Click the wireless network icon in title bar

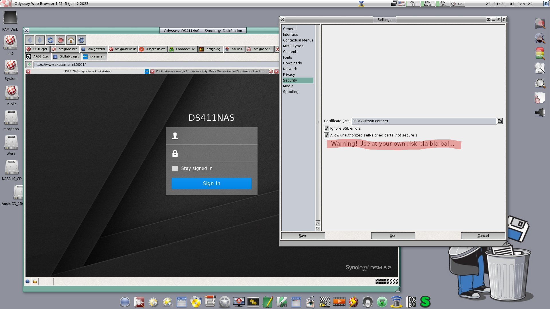coord(361,3)
